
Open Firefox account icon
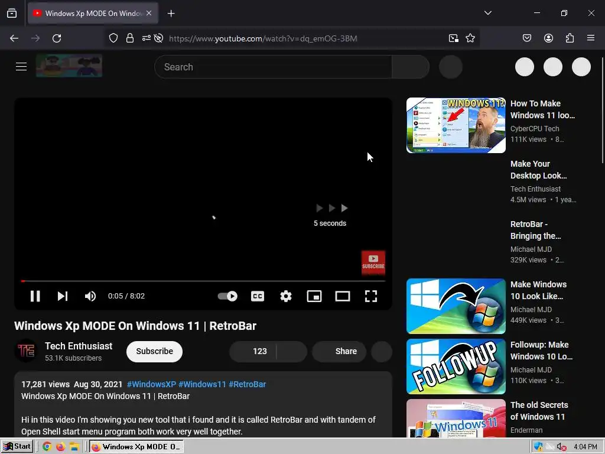tap(548, 38)
